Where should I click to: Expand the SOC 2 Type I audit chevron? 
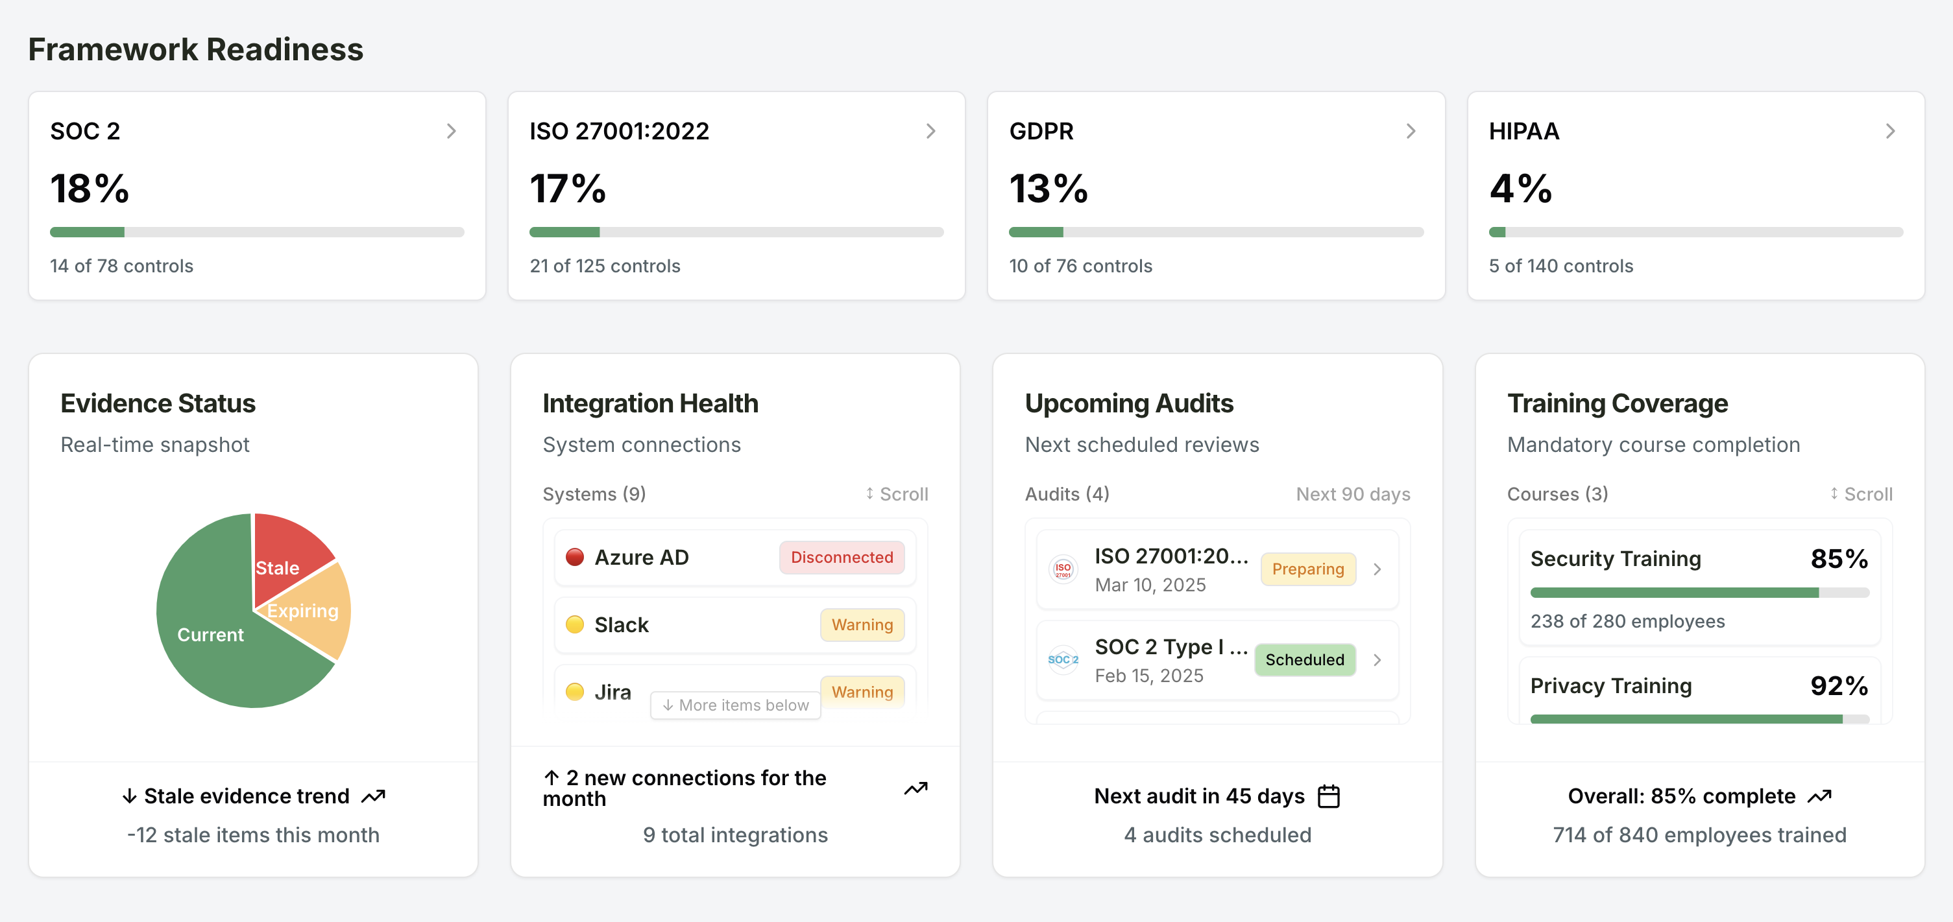(x=1378, y=660)
